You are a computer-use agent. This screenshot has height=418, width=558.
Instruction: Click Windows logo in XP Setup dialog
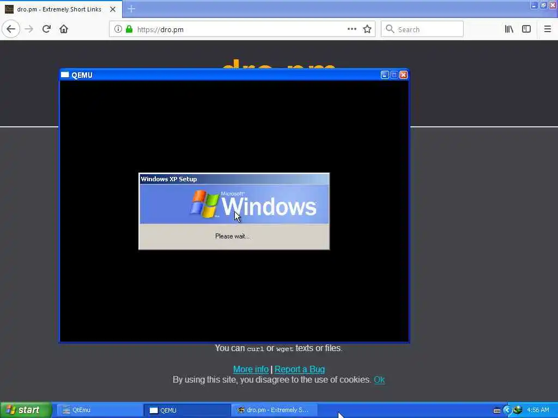coord(204,204)
